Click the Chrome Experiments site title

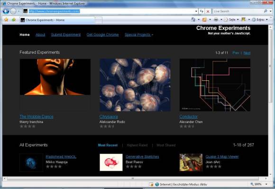click(x=223, y=28)
